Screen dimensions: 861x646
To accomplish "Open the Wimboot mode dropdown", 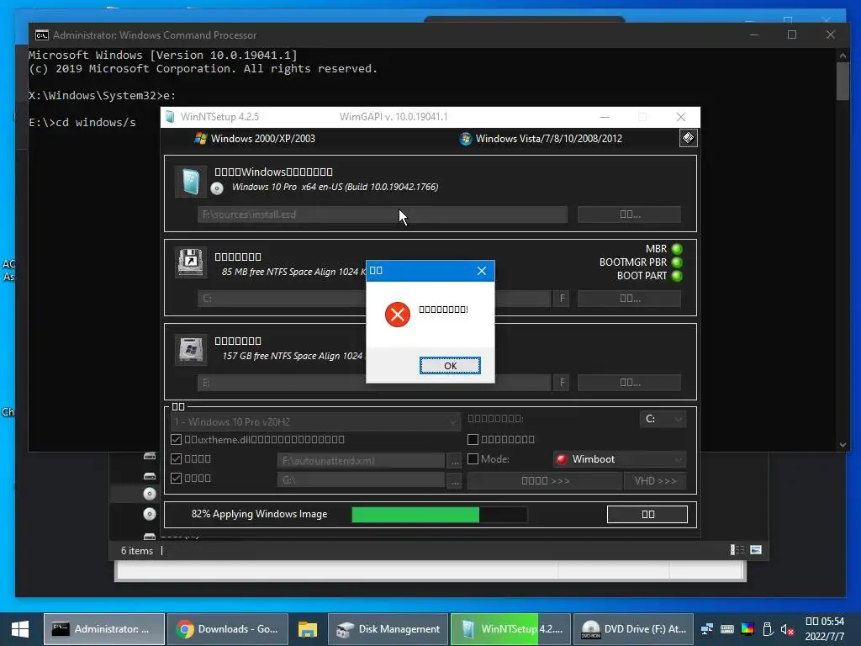I will pyautogui.click(x=620, y=459).
